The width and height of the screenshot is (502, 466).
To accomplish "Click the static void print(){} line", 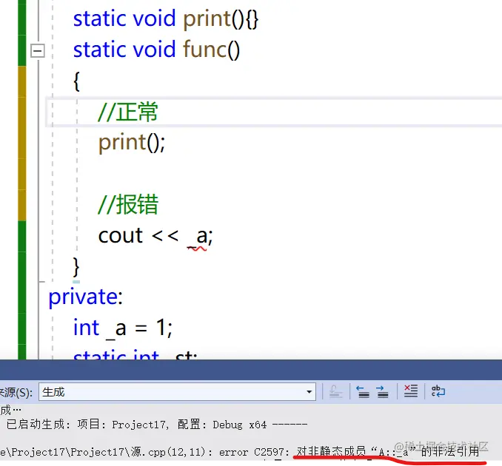I will 166,19.
